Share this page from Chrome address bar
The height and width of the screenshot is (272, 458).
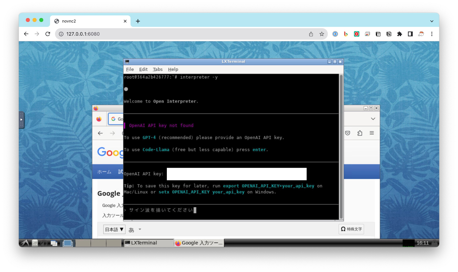[x=311, y=34]
